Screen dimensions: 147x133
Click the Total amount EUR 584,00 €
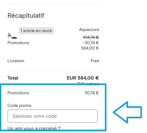click(83, 78)
